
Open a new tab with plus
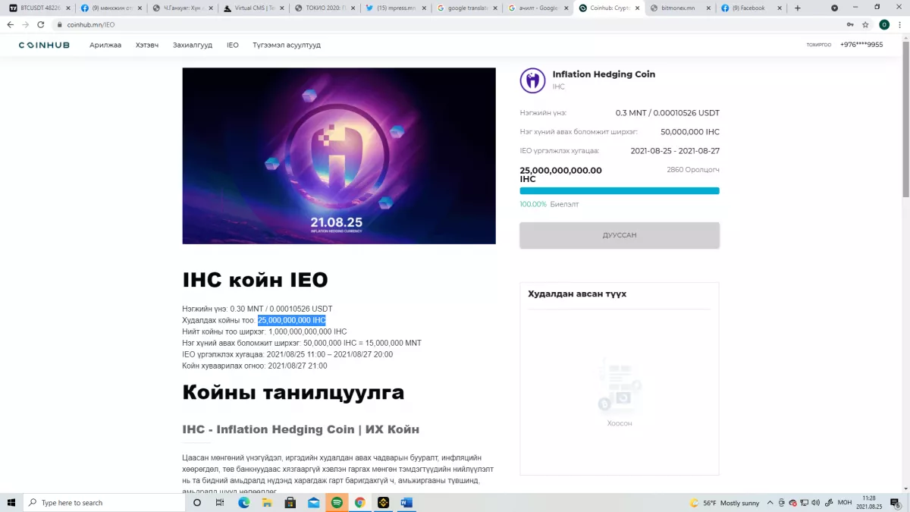coord(797,8)
